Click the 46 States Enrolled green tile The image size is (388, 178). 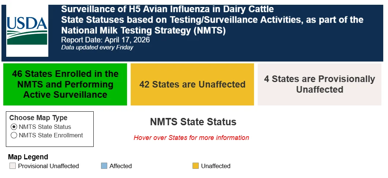65,84
